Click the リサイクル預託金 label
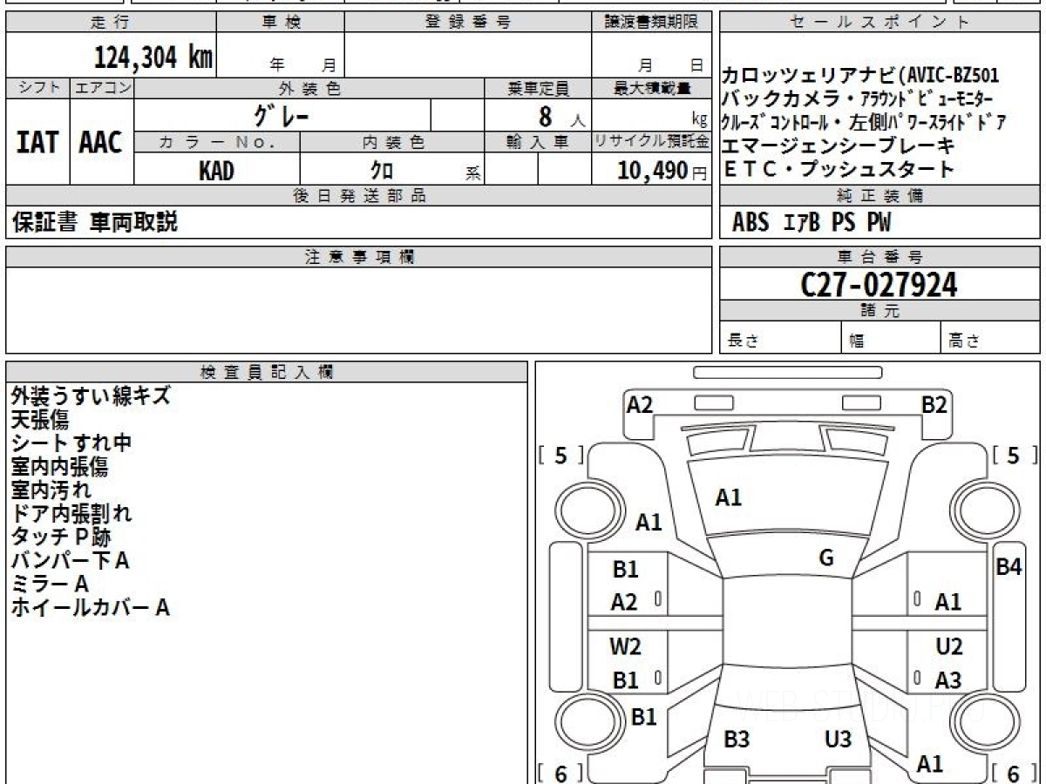The width and height of the screenshot is (1046, 784). [x=651, y=141]
